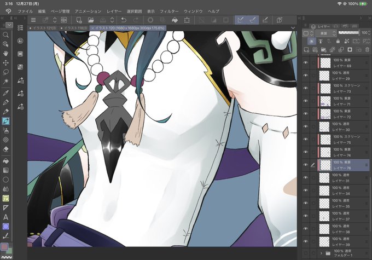Click the main drawing color swatch
This screenshot has height=260, width=372.
click(x=4, y=247)
